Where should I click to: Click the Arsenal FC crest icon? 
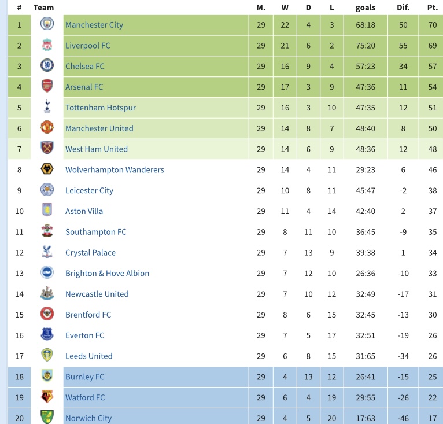(x=47, y=86)
